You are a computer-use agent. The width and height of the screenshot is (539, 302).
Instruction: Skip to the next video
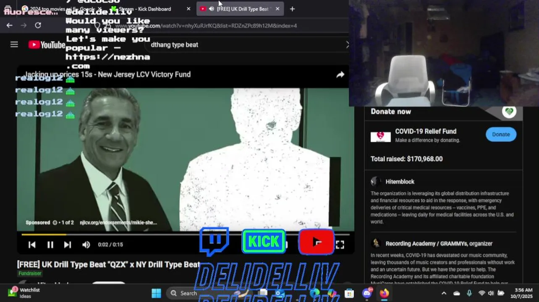(68, 245)
